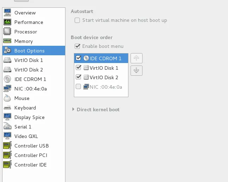Viewport: 228px width, 182px height.
Task: Open the Display Spice settings
Action: coord(29,117)
